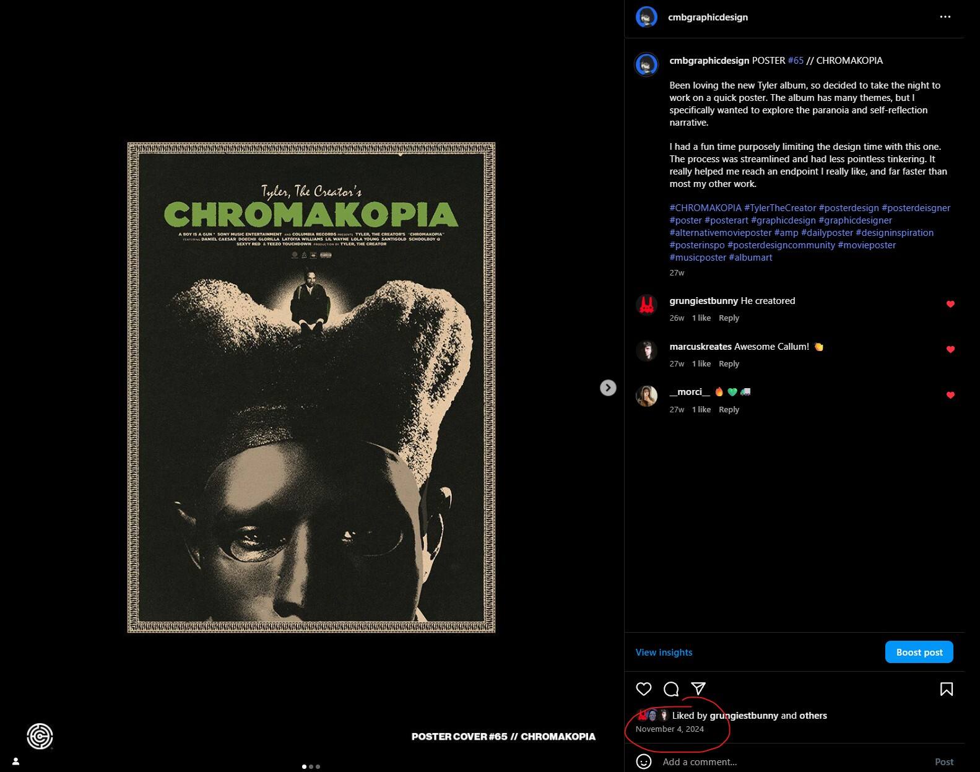Image resolution: width=980 pixels, height=772 pixels.
Task: Toggle heart on __morci__ comment
Action: (x=950, y=395)
